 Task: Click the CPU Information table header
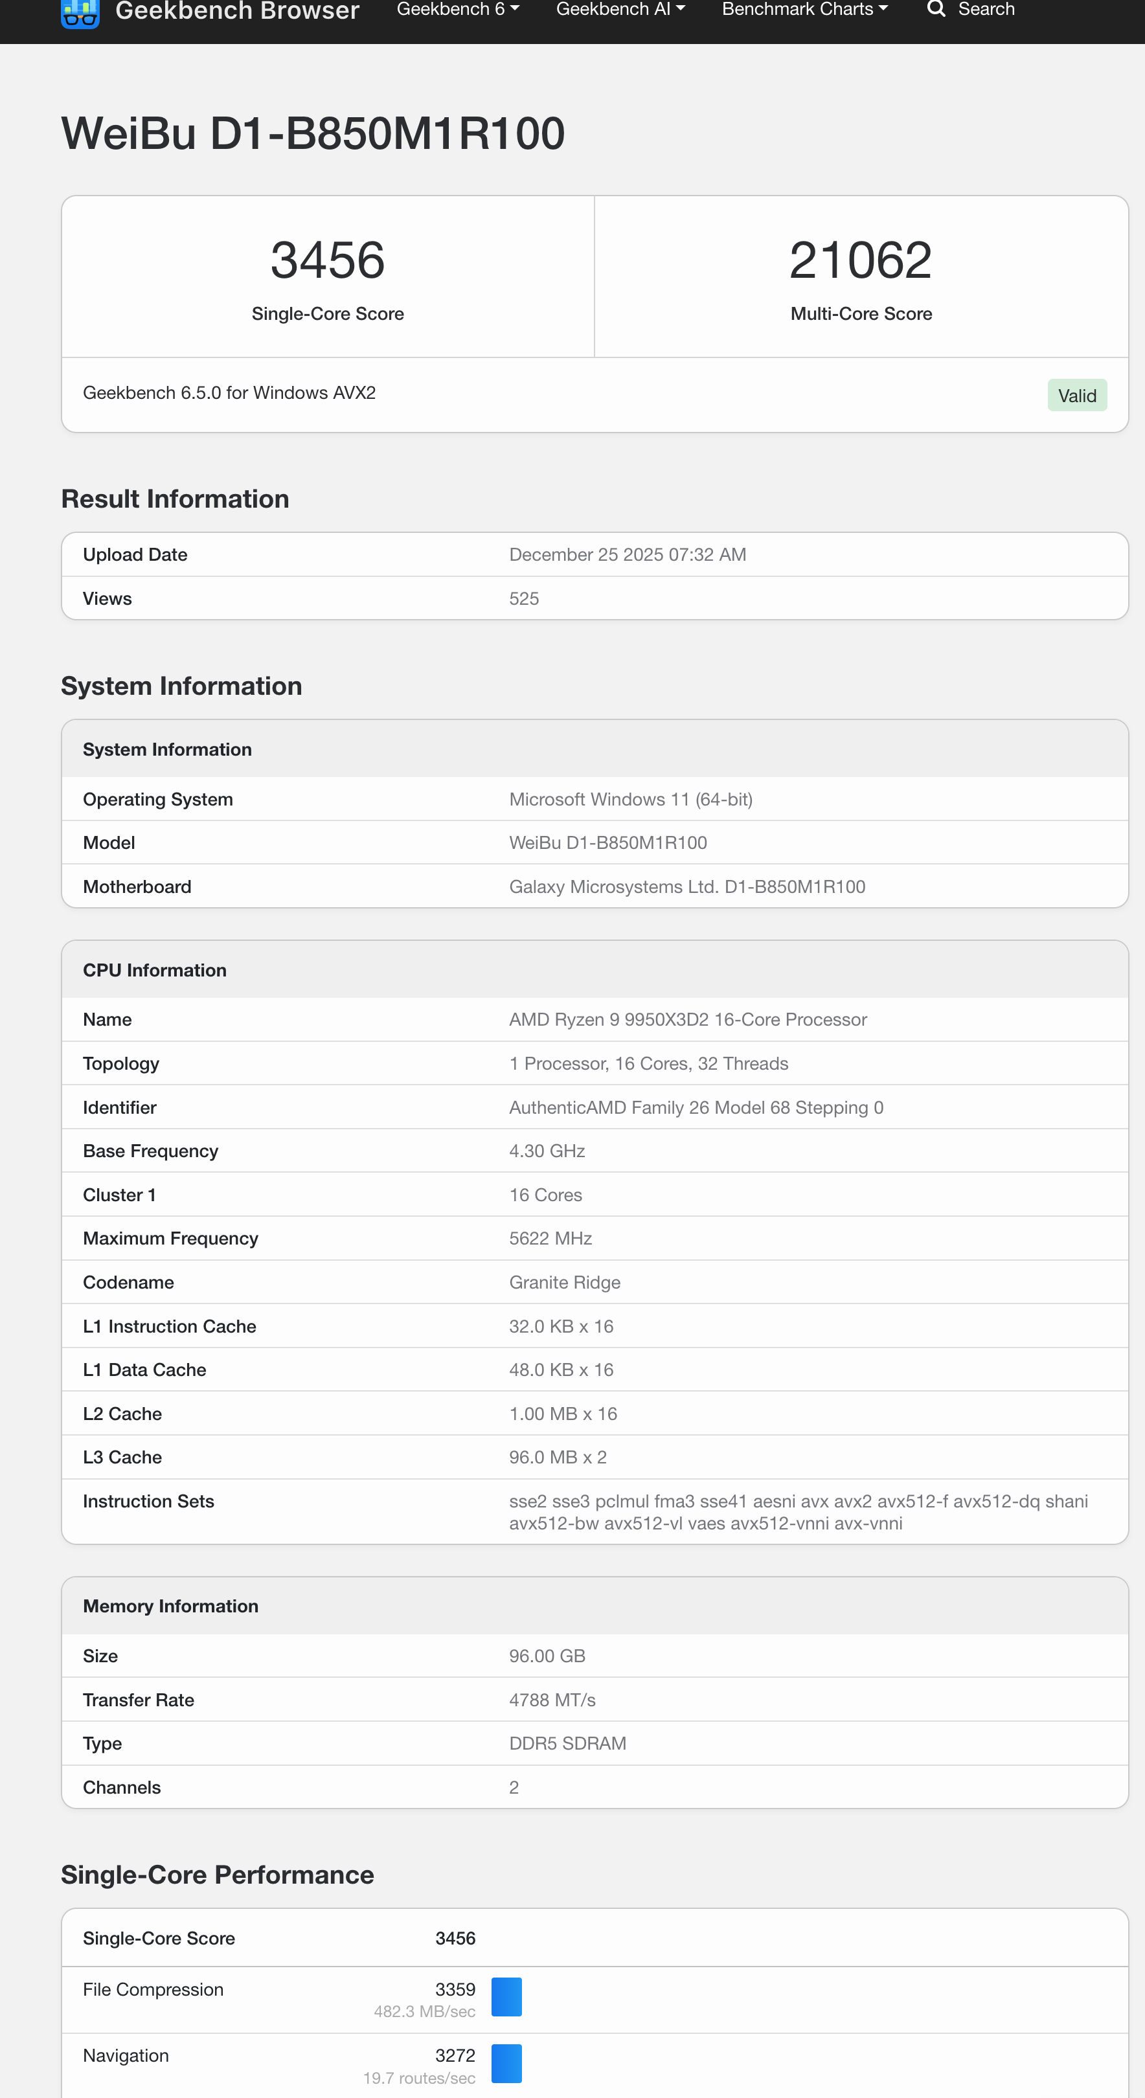[x=595, y=970]
